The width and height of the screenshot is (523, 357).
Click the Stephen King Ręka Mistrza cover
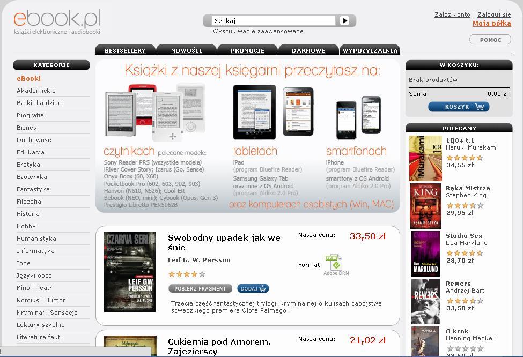coord(425,206)
